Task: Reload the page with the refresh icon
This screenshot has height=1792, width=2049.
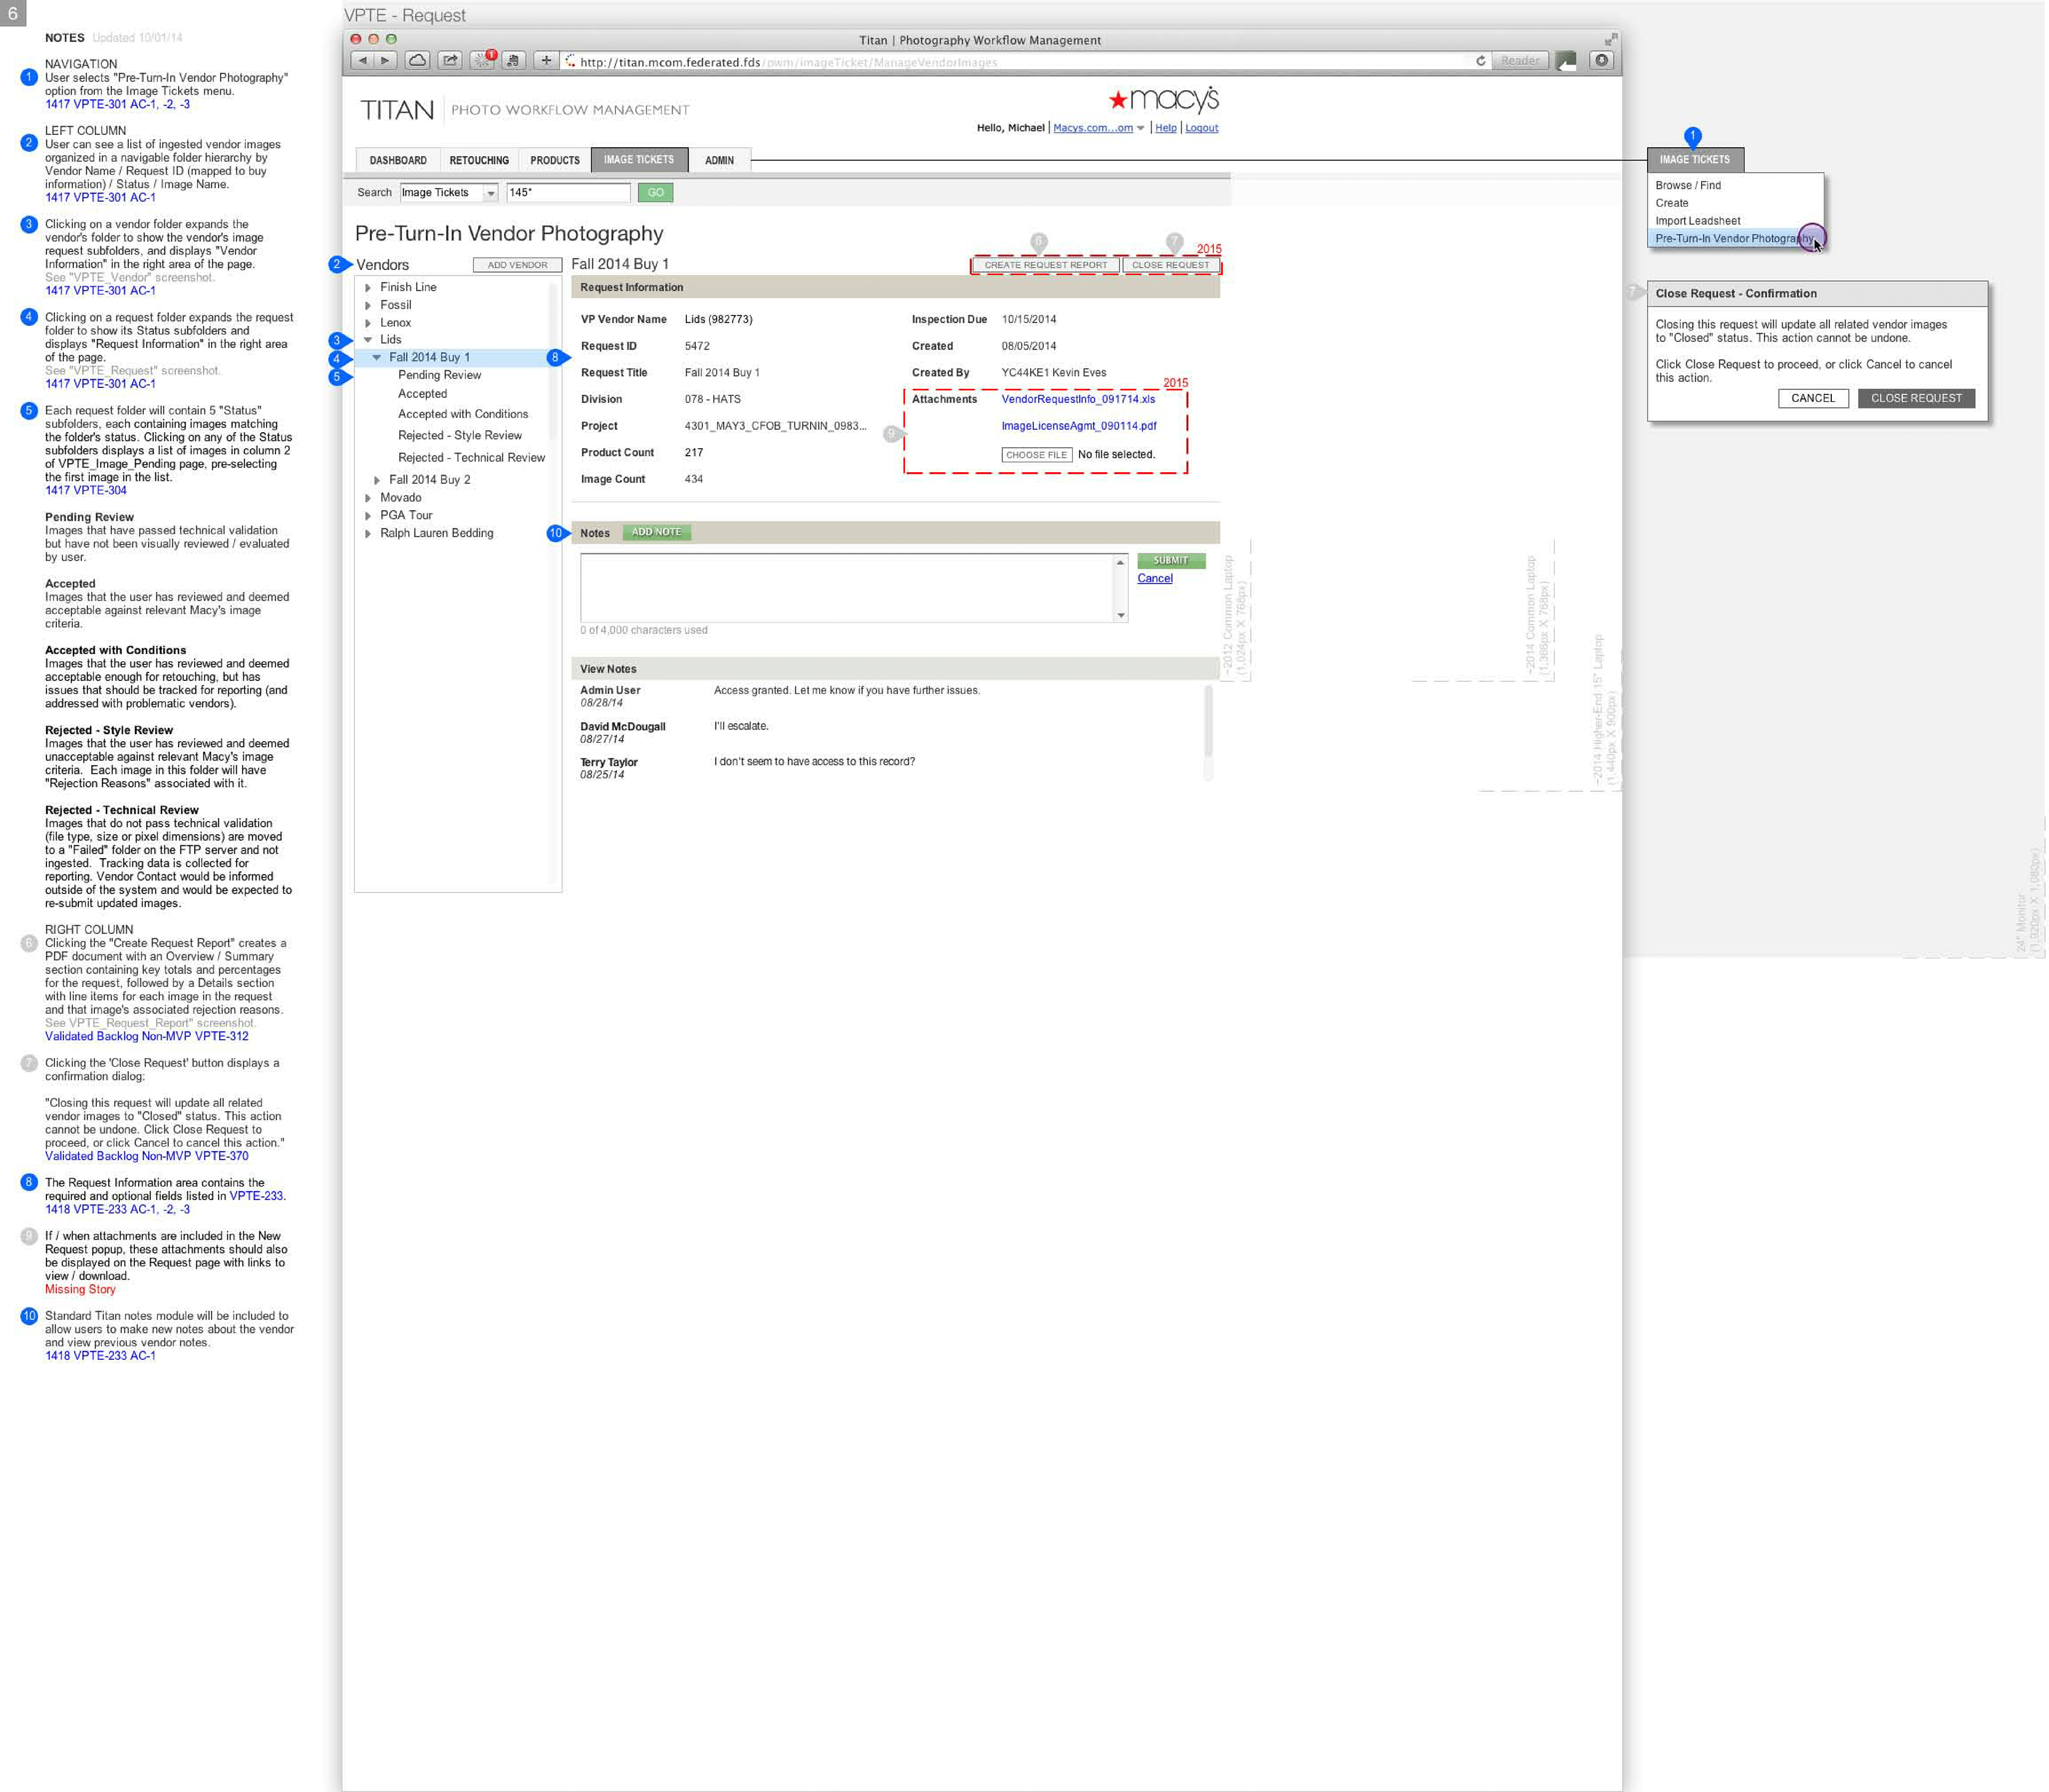Action: click(1480, 61)
